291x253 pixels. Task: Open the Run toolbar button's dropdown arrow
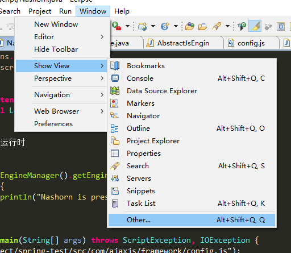pos(127,26)
